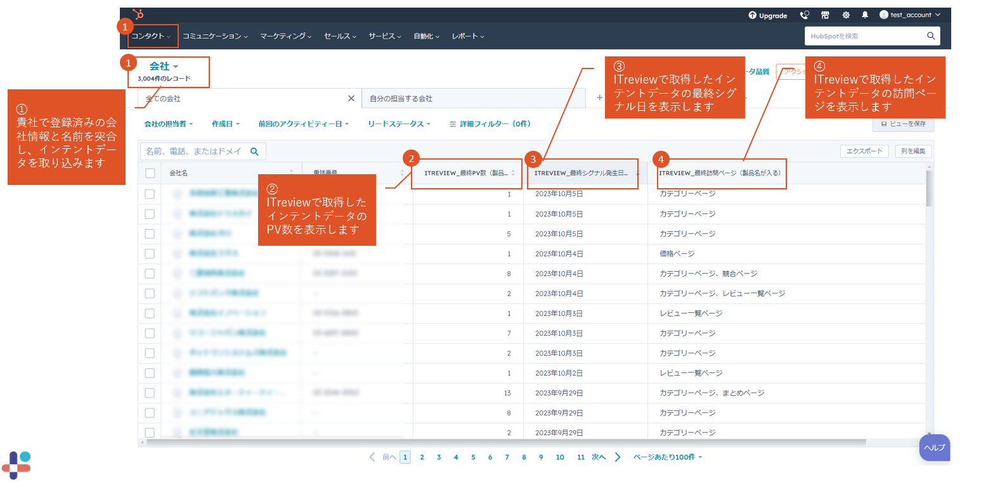Open the calling icon in top bar
The width and height of the screenshot is (981, 489).
point(805,15)
